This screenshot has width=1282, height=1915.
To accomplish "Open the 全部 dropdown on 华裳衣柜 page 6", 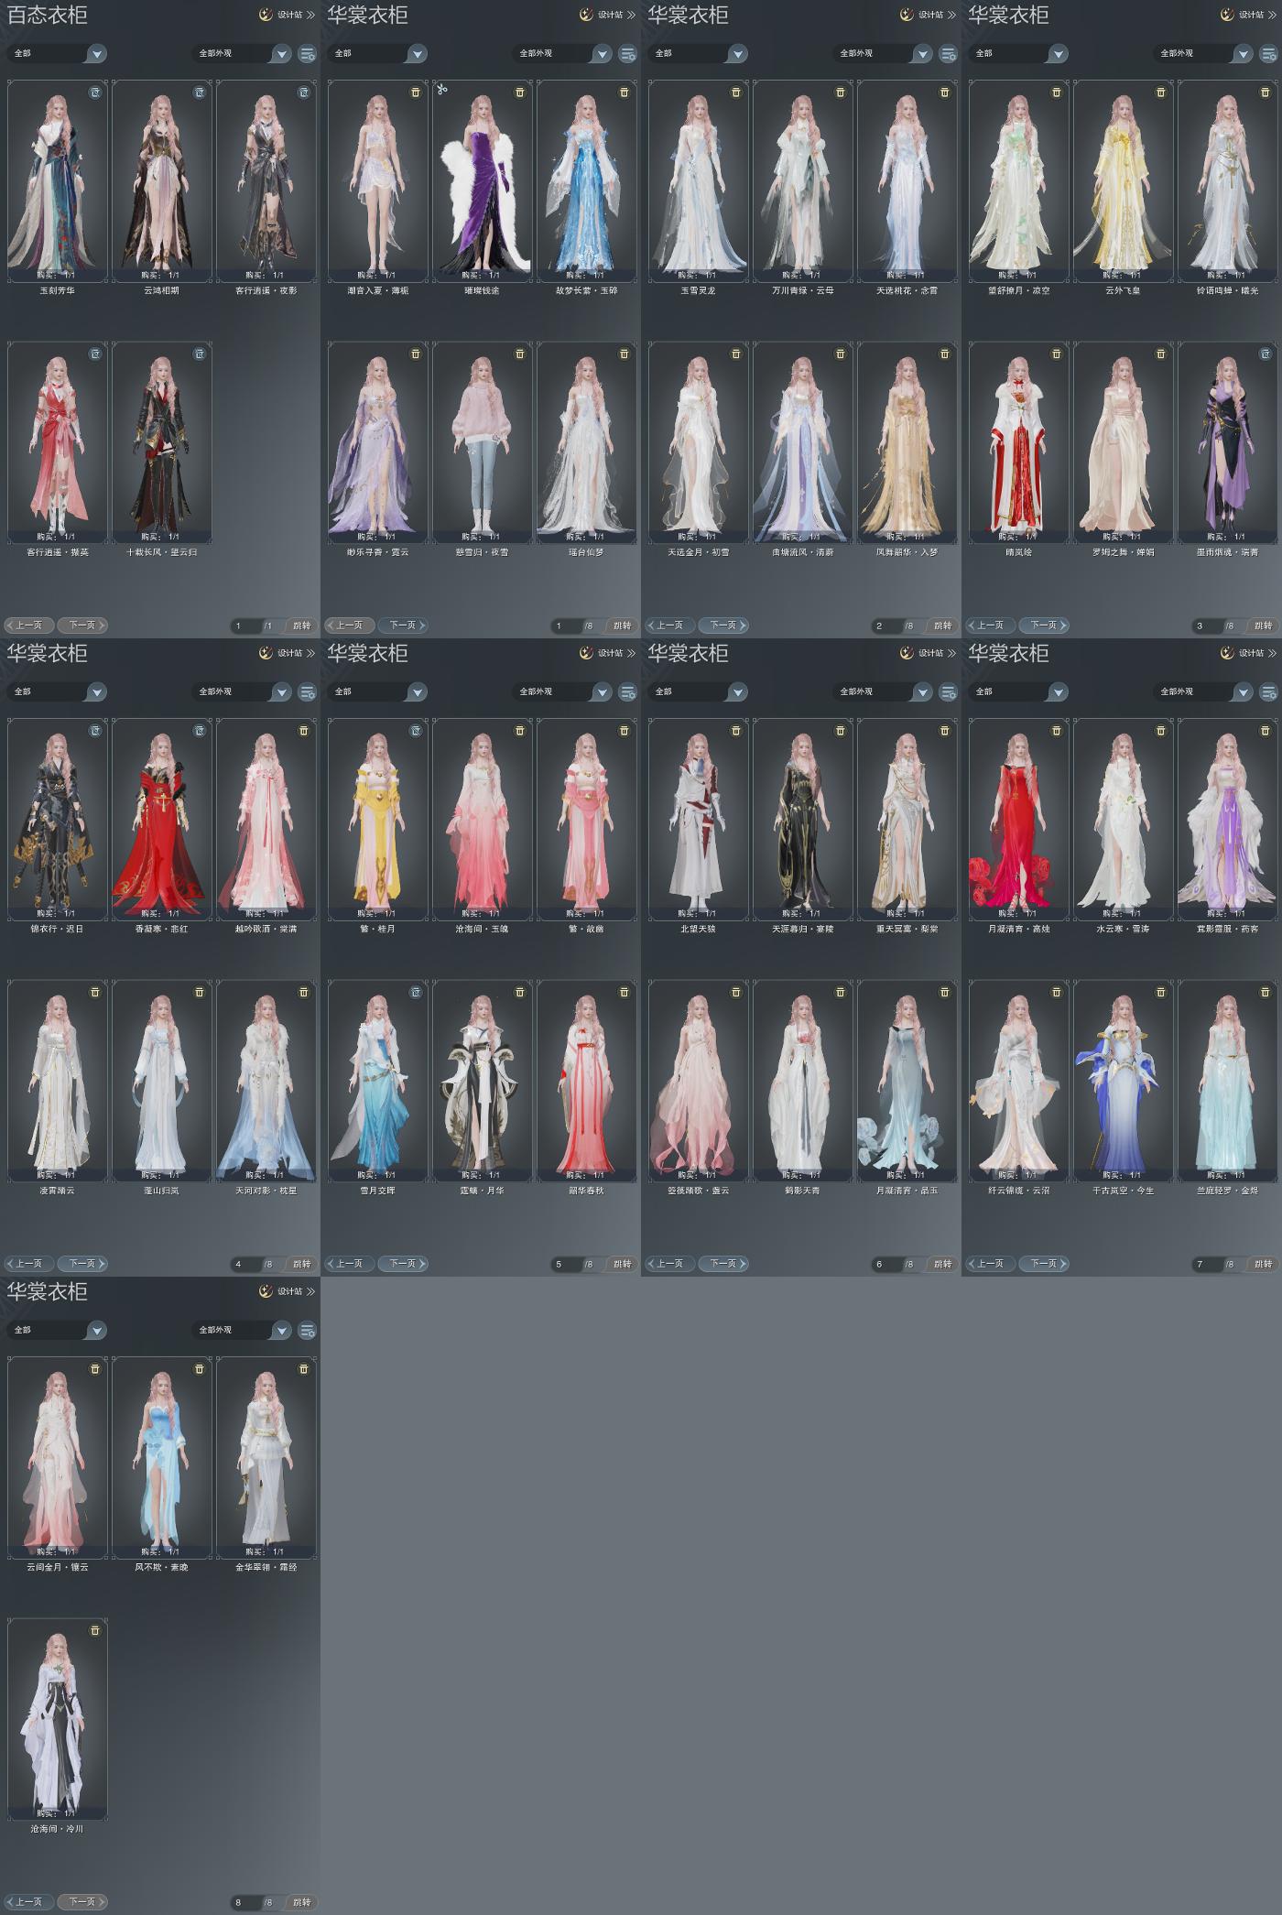I will pos(698,692).
